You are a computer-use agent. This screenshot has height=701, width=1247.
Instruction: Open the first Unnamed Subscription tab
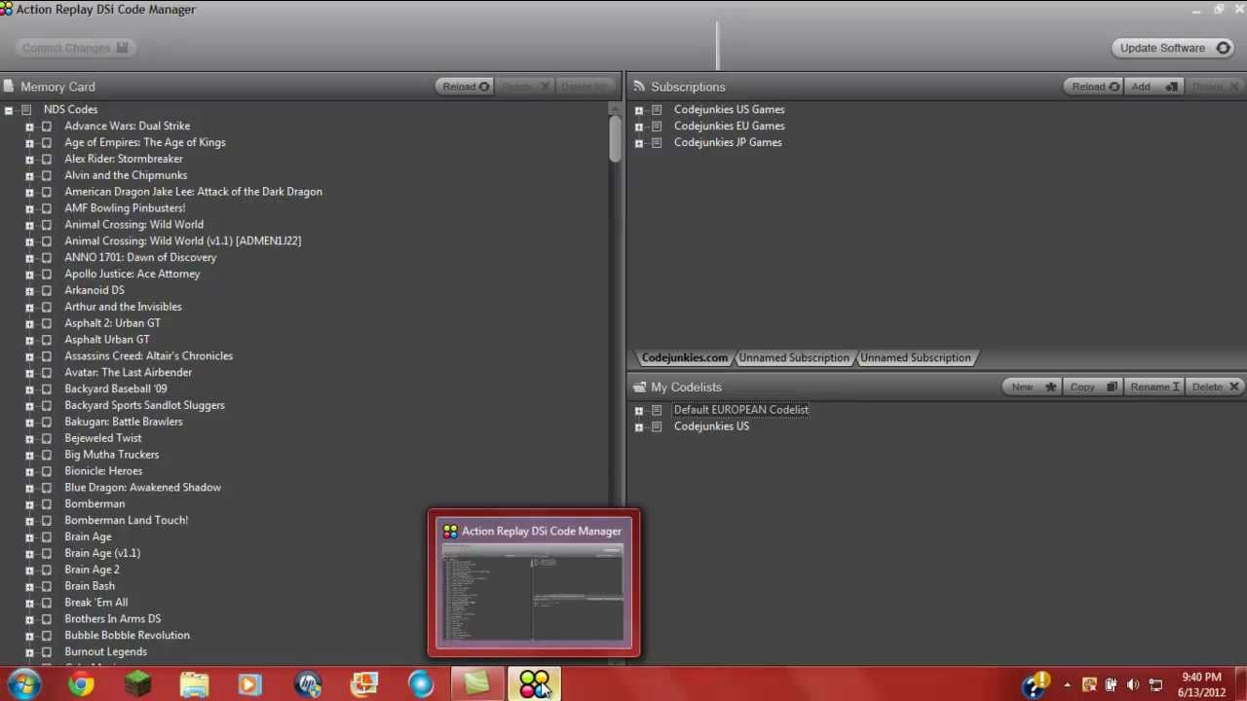click(x=794, y=357)
